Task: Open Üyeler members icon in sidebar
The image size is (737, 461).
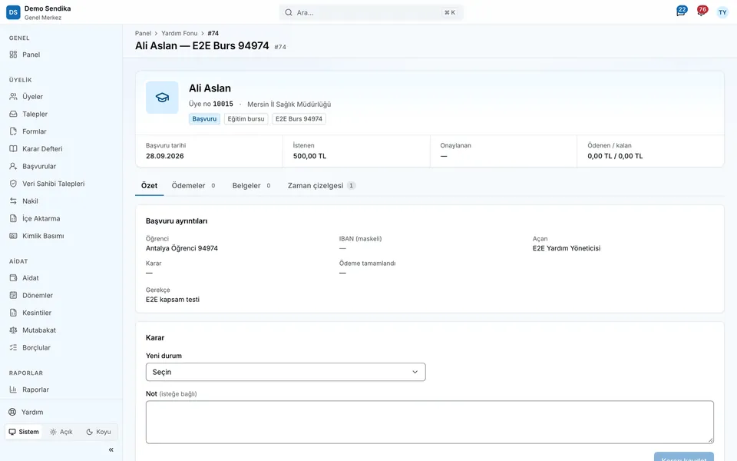Action: coord(13,97)
